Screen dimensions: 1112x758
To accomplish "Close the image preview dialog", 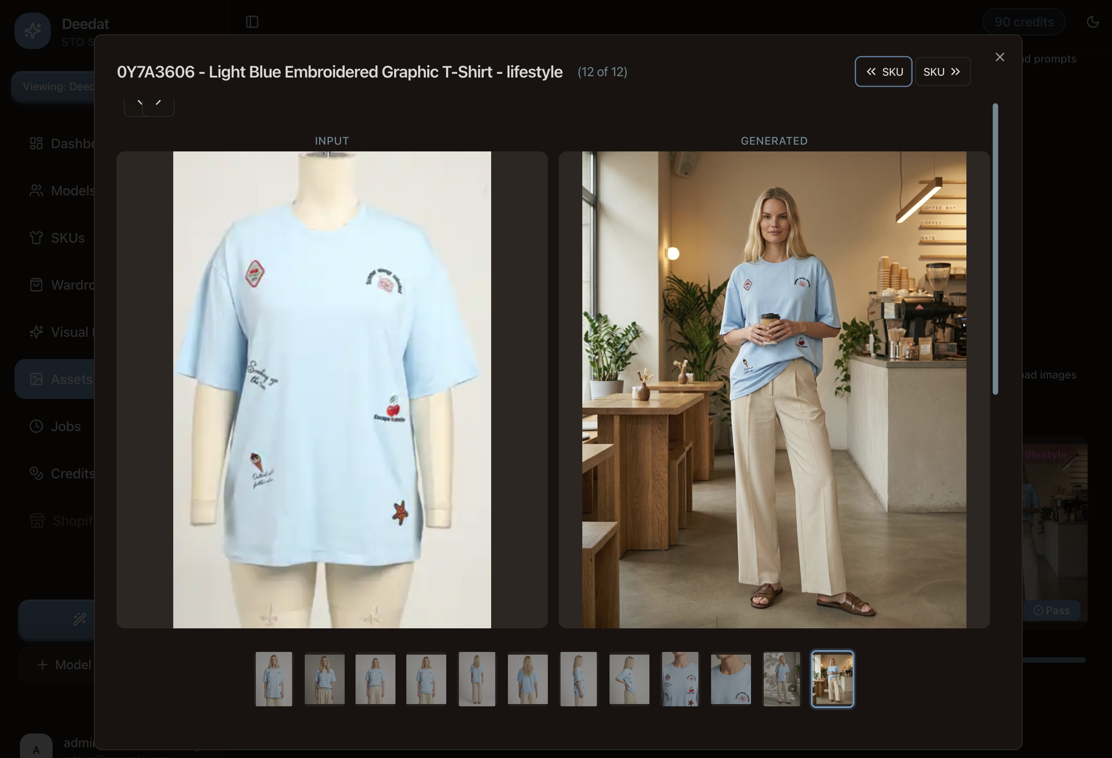I will pyautogui.click(x=1000, y=58).
